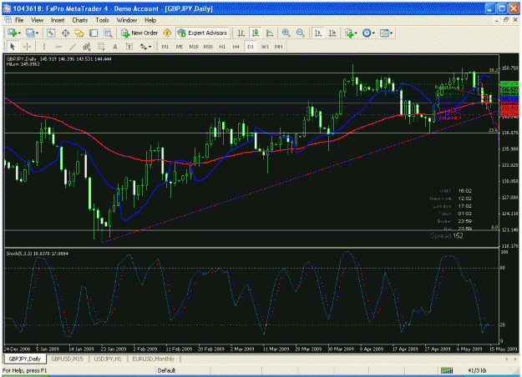The width and height of the screenshot is (522, 377).
Task: Open the File menu
Action: point(19,20)
